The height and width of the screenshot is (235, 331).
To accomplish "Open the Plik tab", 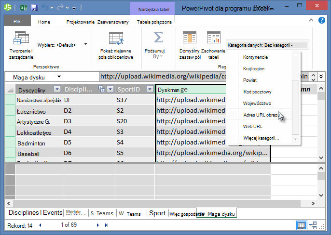I will tap(17, 22).
